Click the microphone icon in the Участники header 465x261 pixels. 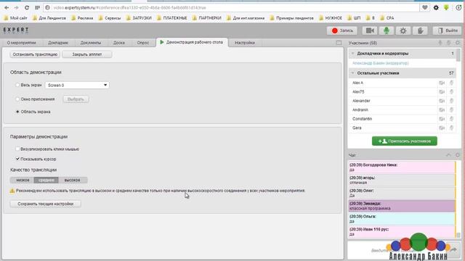[x=440, y=43]
